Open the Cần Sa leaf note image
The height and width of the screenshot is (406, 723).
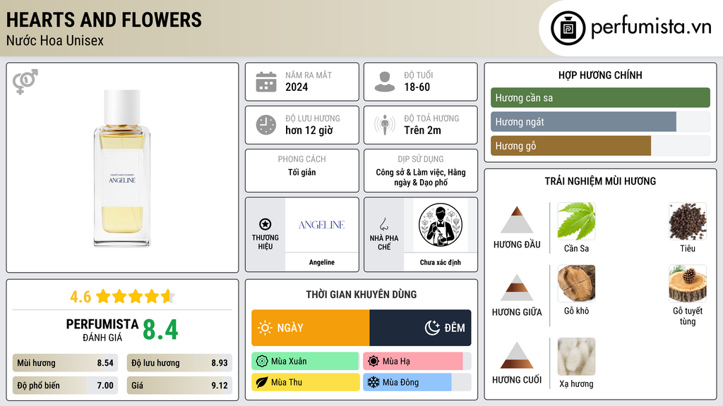pos(576,221)
